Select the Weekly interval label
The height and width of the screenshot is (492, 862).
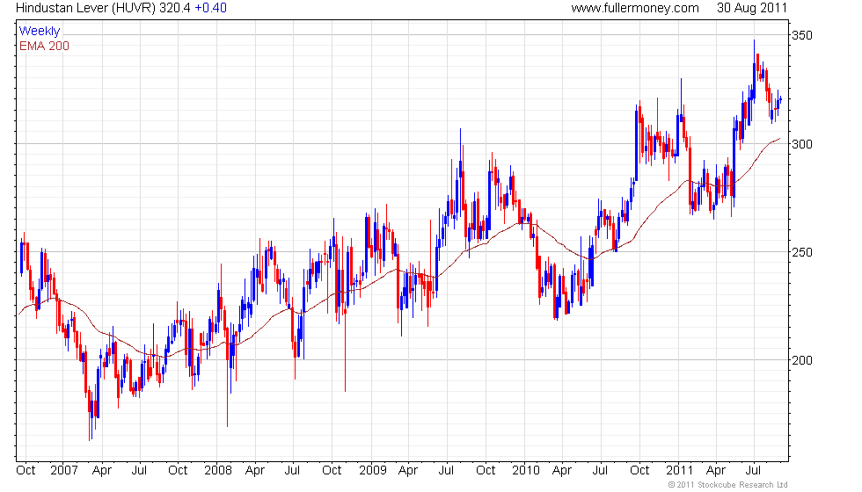pyautogui.click(x=39, y=32)
